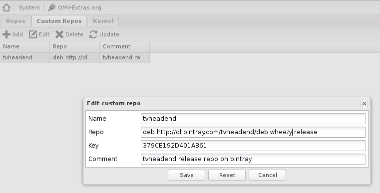Viewport: 380px width, 193px height.
Task: Sort by the Name column header
Action: pyautogui.click(x=25, y=46)
